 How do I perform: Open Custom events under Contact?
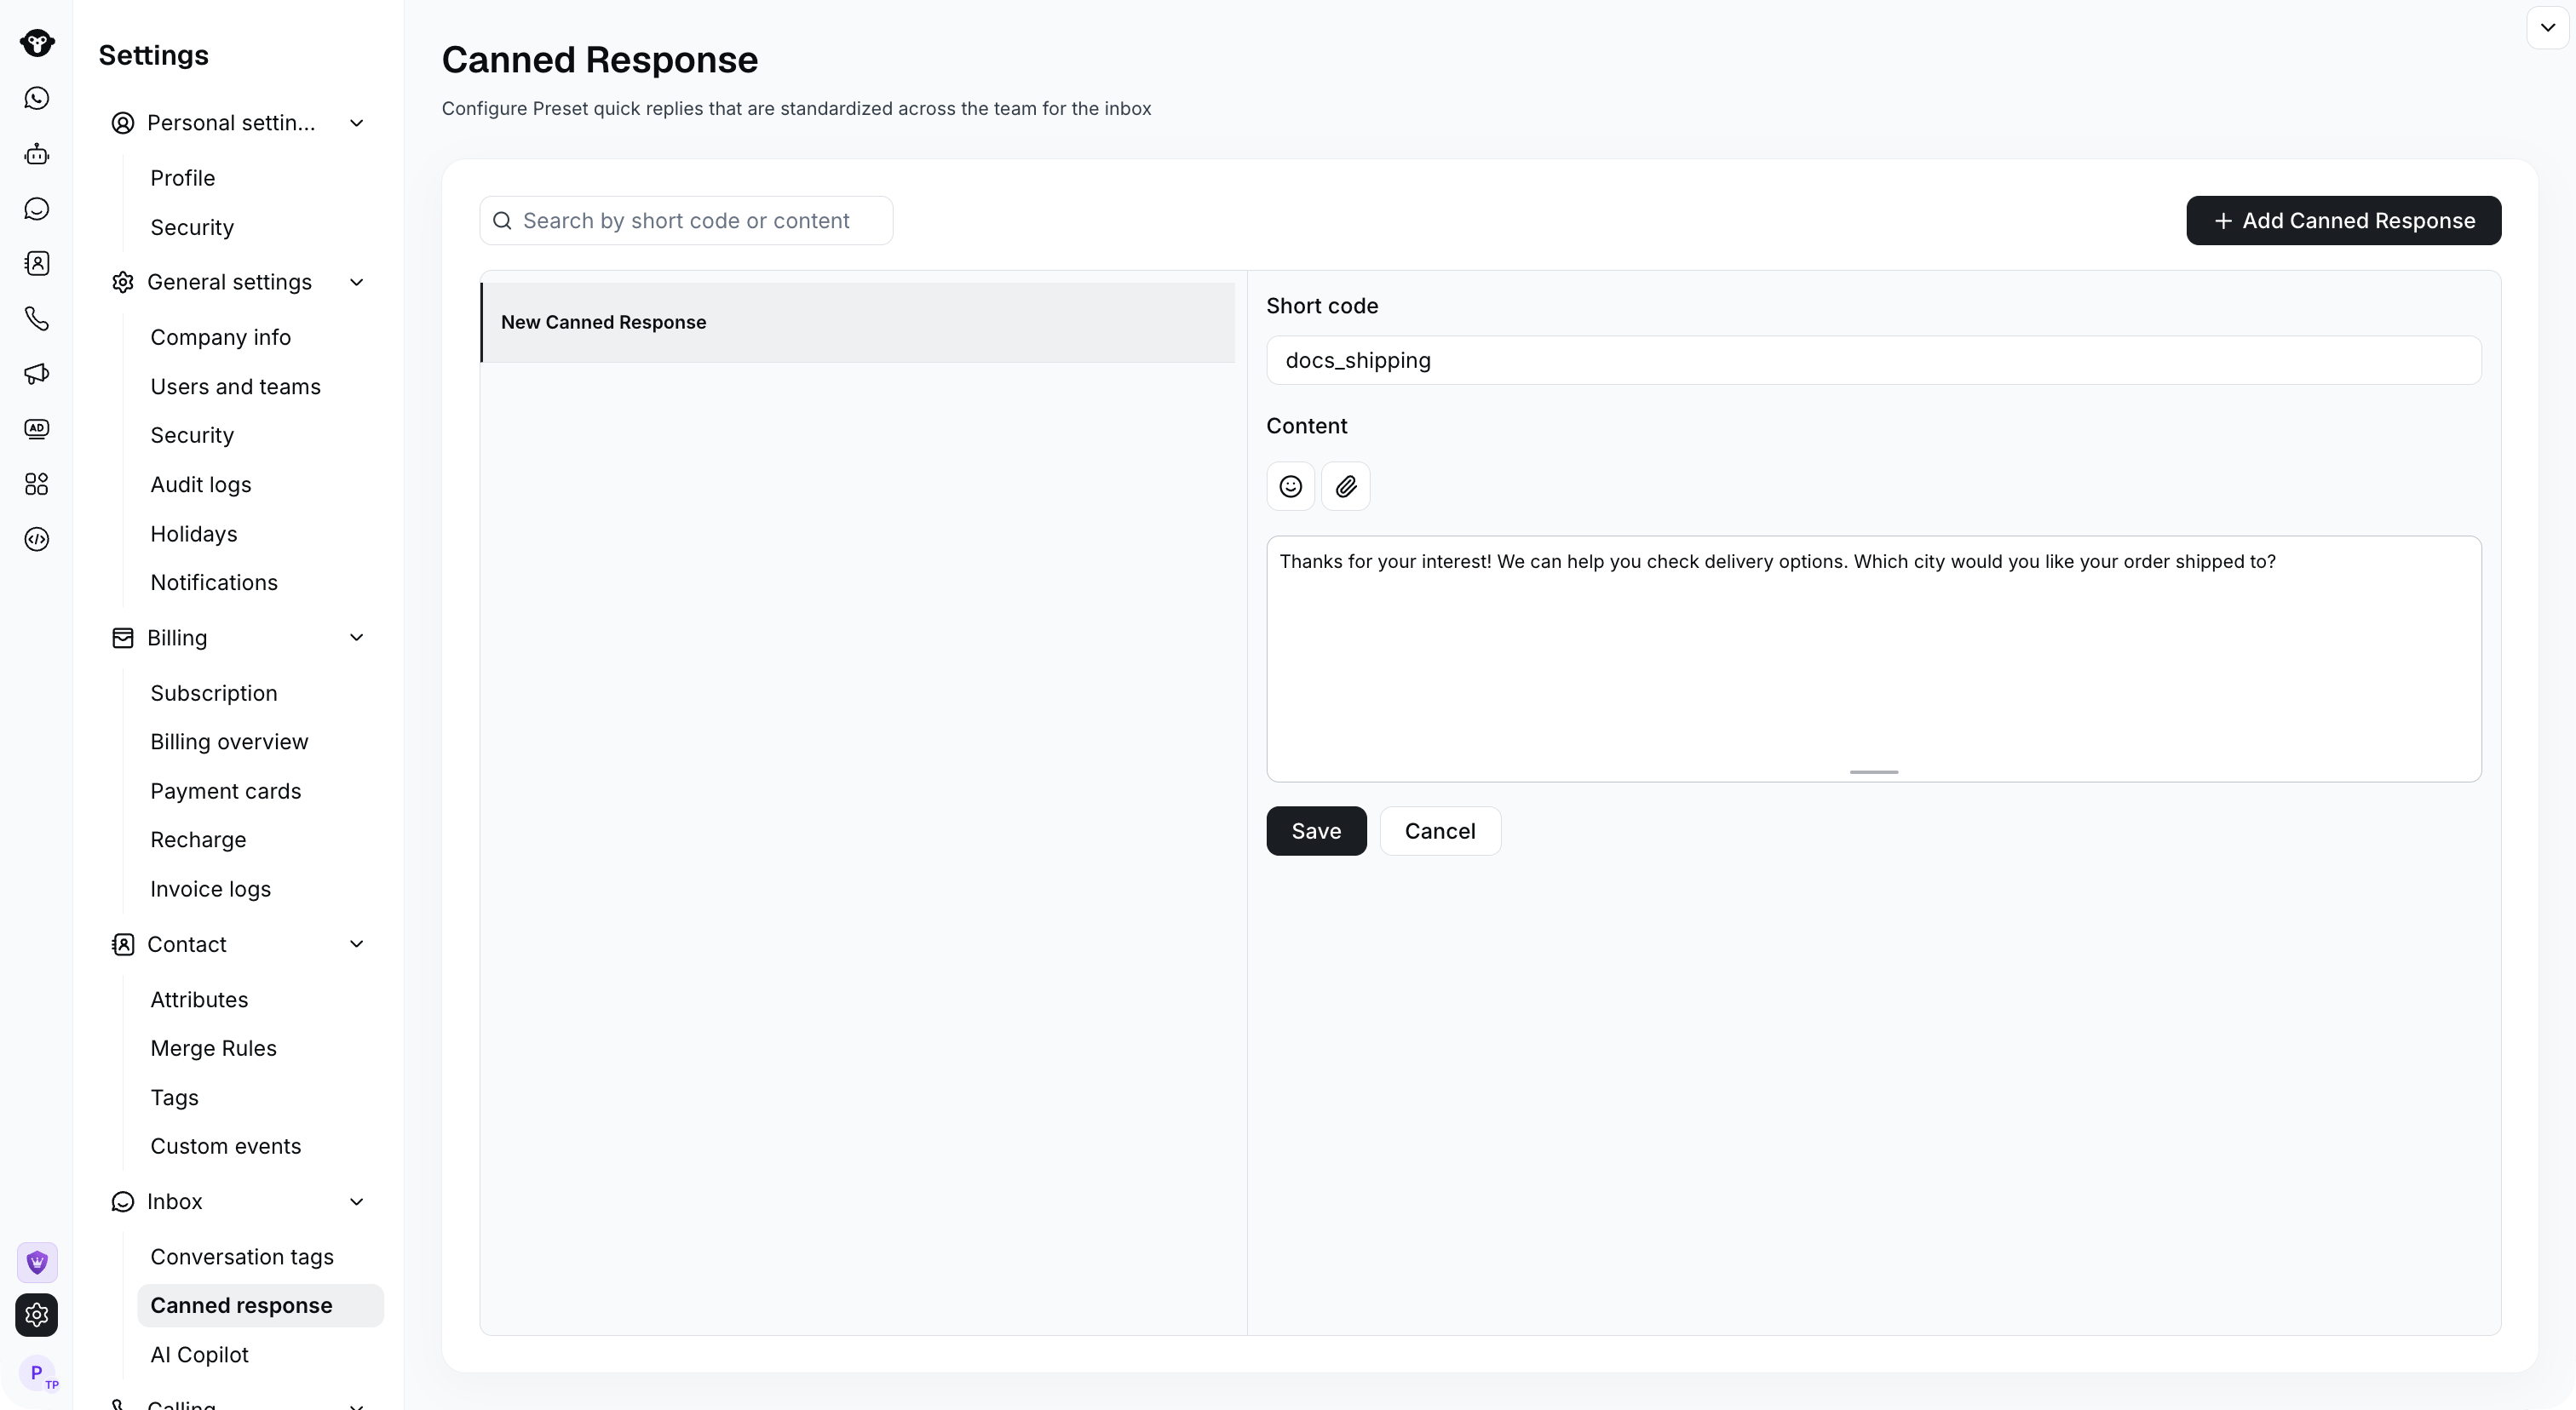tap(226, 1146)
